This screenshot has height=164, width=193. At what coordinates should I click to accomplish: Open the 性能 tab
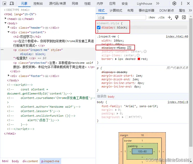[x=87, y=4]
